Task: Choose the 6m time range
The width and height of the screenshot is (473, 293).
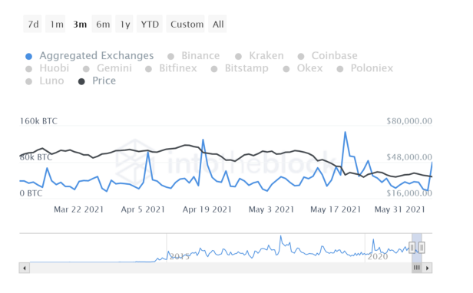Action: pyautogui.click(x=102, y=24)
